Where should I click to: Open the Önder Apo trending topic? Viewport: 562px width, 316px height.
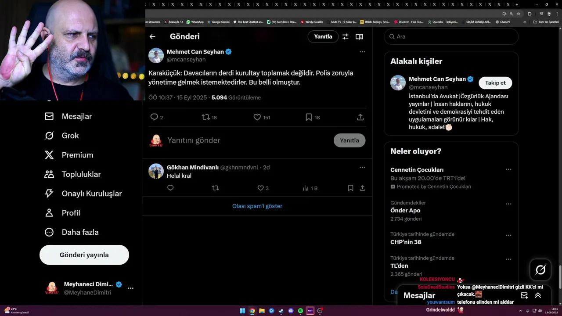405,210
